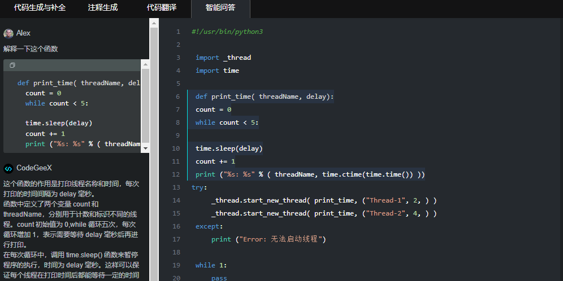Click the 'def print_time' line in the editor
563x281 pixels.
tap(265, 96)
